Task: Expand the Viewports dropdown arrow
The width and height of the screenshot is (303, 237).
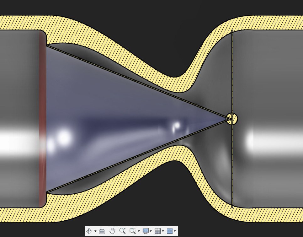Action: click(x=175, y=231)
